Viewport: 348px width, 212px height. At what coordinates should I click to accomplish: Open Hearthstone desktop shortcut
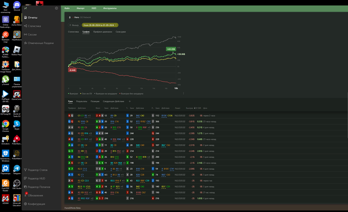click(x=17, y=35)
